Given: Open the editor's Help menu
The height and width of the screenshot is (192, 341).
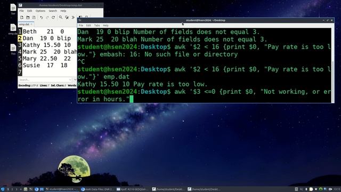Looking at the screenshot, I should coord(63,11).
